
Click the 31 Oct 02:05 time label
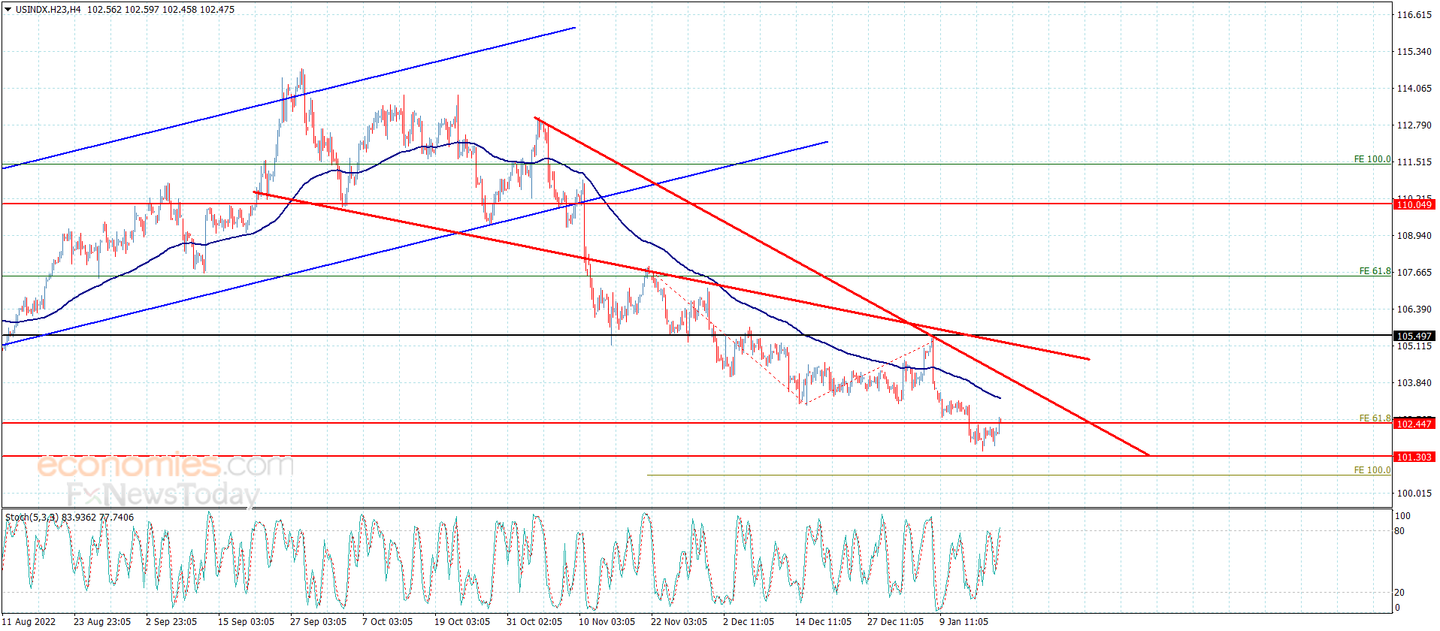(534, 621)
